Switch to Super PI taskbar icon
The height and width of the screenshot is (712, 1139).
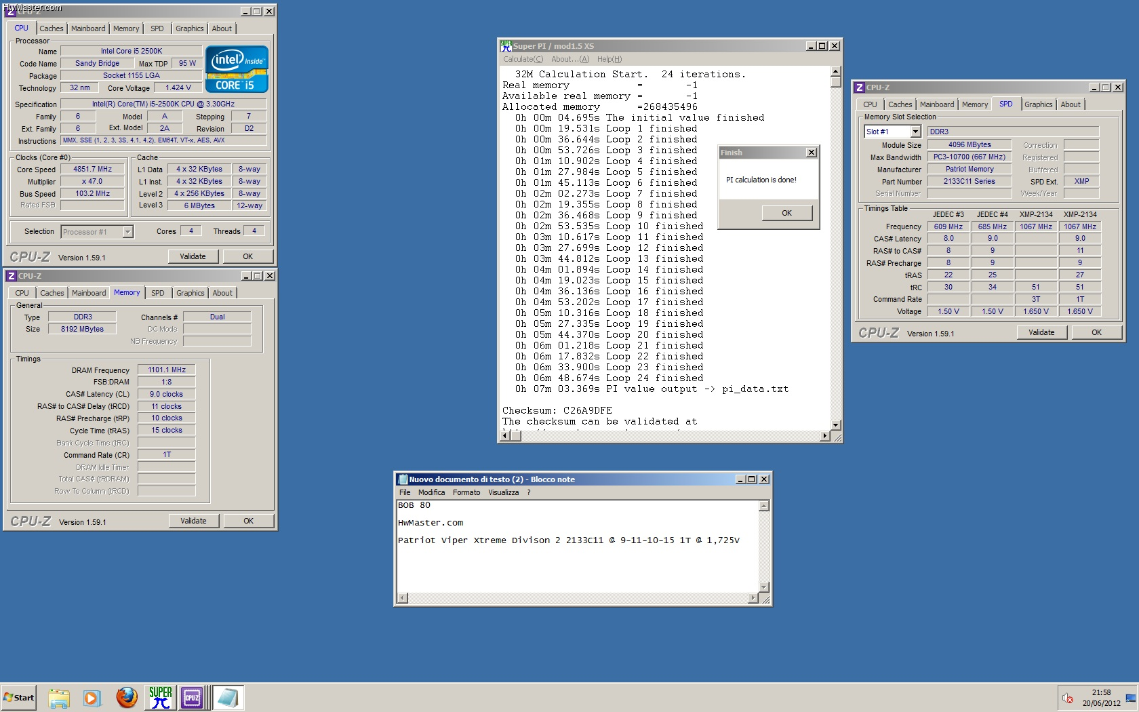pyautogui.click(x=160, y=697)
